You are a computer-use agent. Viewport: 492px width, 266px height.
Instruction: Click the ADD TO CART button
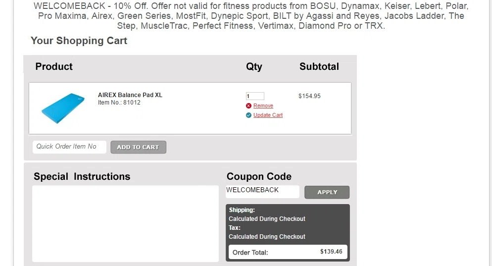138,147
